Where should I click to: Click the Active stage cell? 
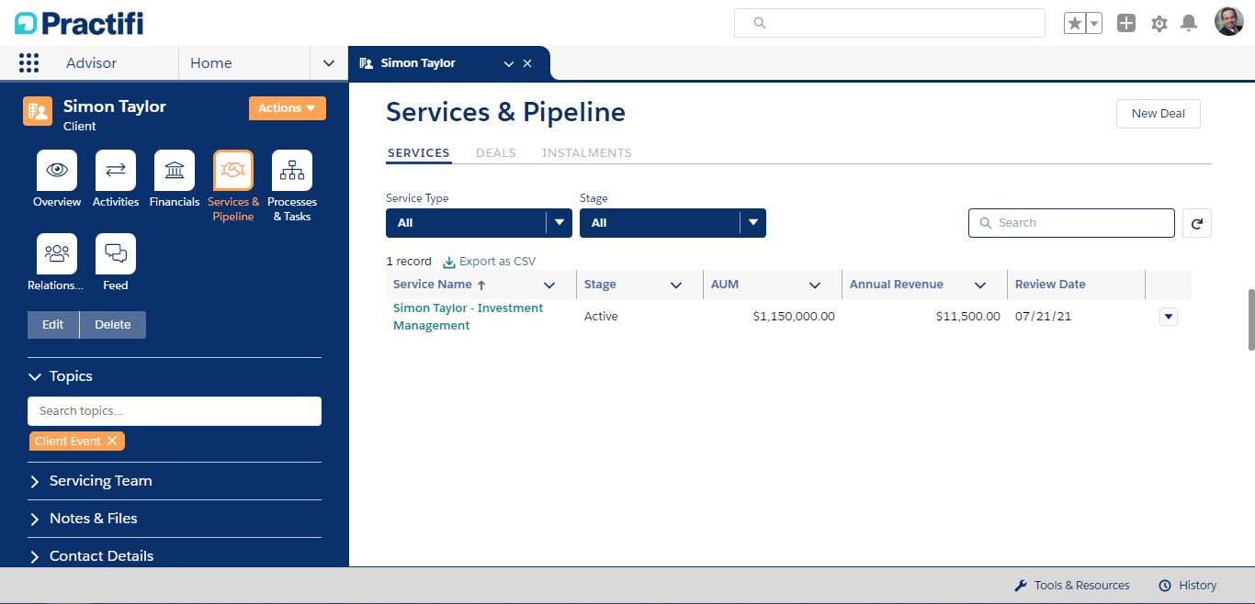601,317
